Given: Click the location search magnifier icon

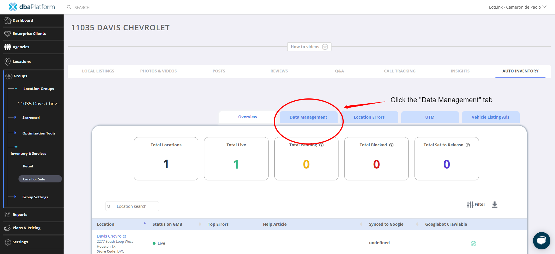Looking at the screenshot, I should click(109, 206).
